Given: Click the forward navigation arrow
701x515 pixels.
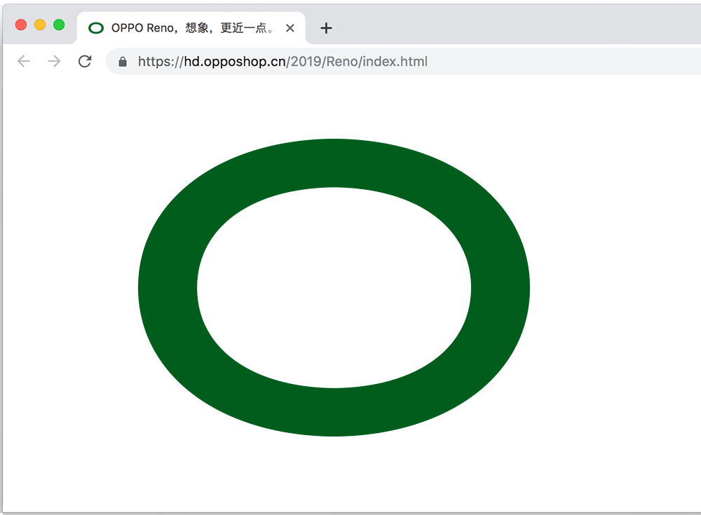Looking at the screenshot, I should click(x=54, y=61).
